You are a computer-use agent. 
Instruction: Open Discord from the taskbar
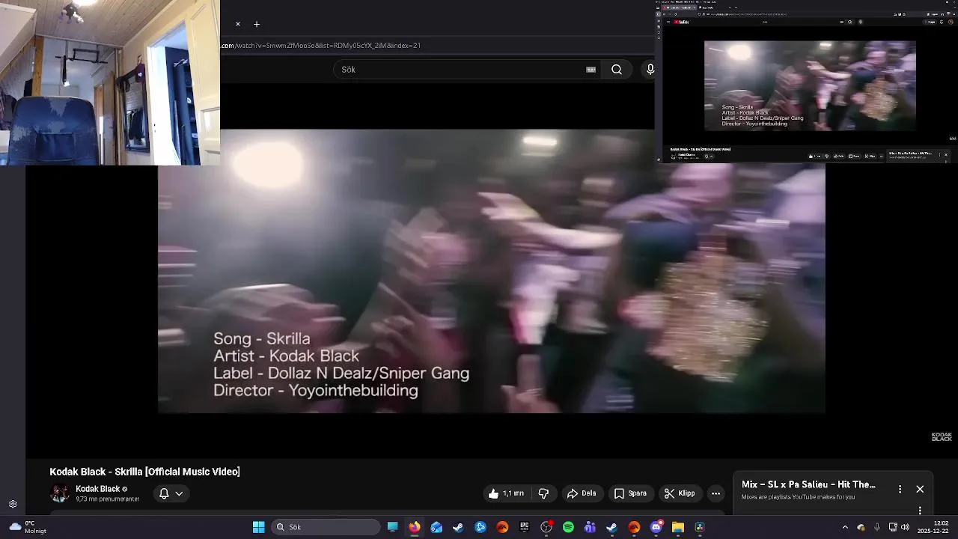[656, 527]
